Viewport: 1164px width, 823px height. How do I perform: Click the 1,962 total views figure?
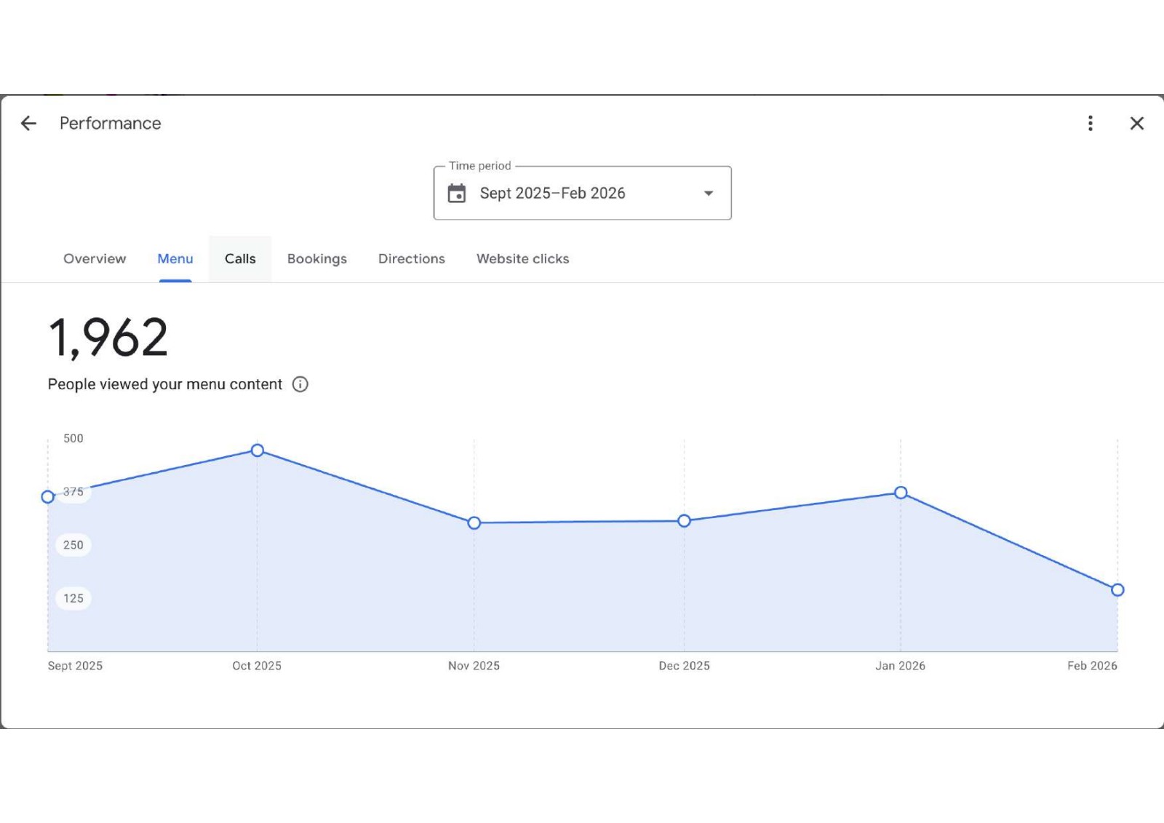click(x=108, y=338)
